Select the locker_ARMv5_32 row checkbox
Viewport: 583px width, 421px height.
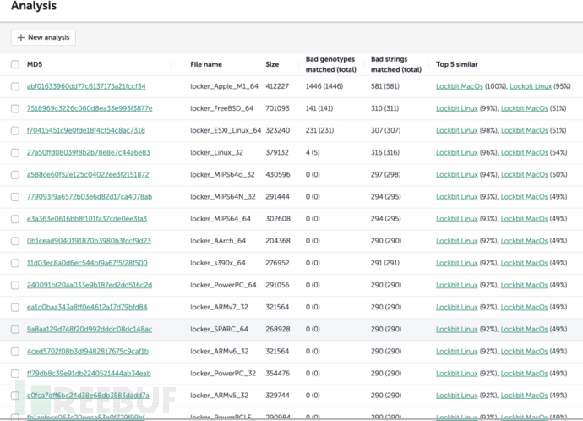pos(15,396)
